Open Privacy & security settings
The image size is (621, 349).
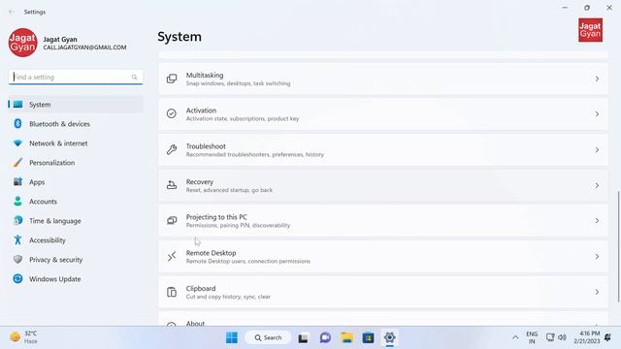point(76,260)
